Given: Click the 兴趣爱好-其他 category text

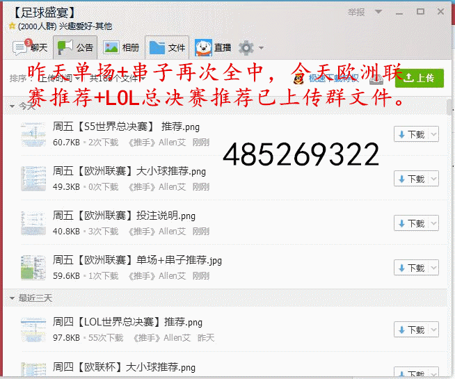Looking at the screenshot, I should pos(86,26).
